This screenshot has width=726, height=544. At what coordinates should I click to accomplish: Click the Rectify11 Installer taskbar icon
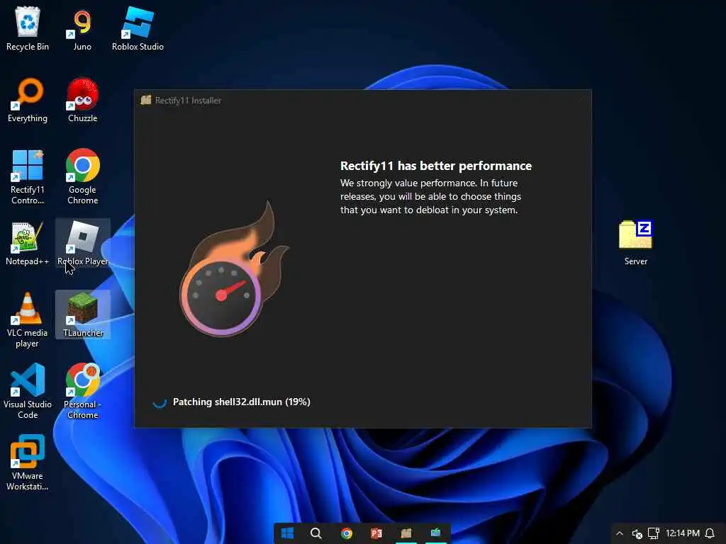406,533
